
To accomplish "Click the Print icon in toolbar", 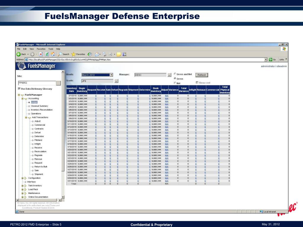I will [x=104, y=54].
